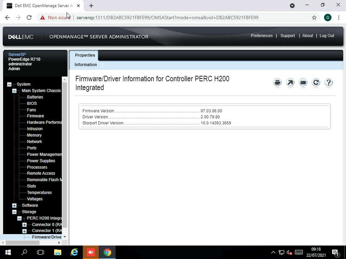Click the taskbar clock 09:18

point(316,250)
